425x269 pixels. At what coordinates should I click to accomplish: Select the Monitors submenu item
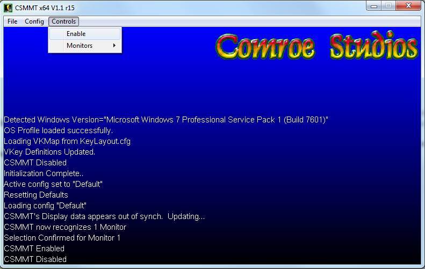[80, 46]
